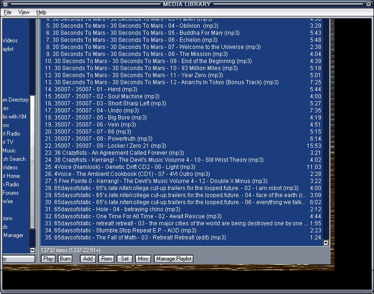Select the Stream Directory sidebar item
The width and height of the screenshot is (374, 294).
[16, 100]
